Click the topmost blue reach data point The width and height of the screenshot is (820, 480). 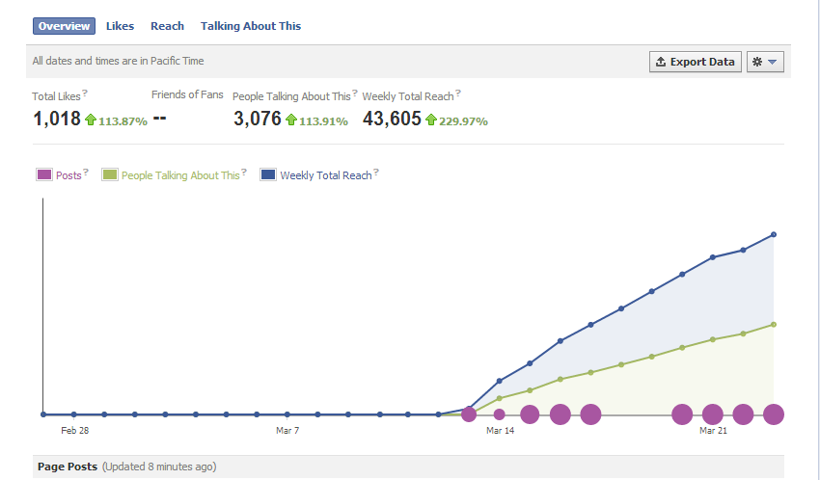(x=774, y=235)
